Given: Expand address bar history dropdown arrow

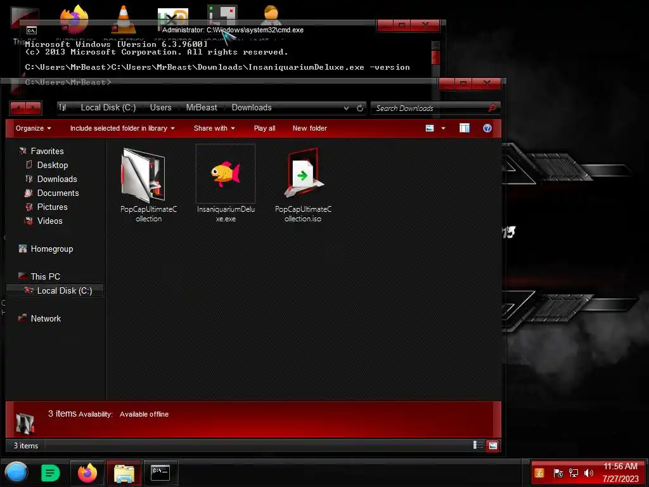Looking at the screenshot, I should pyautogui.click(x=346, y=108).
